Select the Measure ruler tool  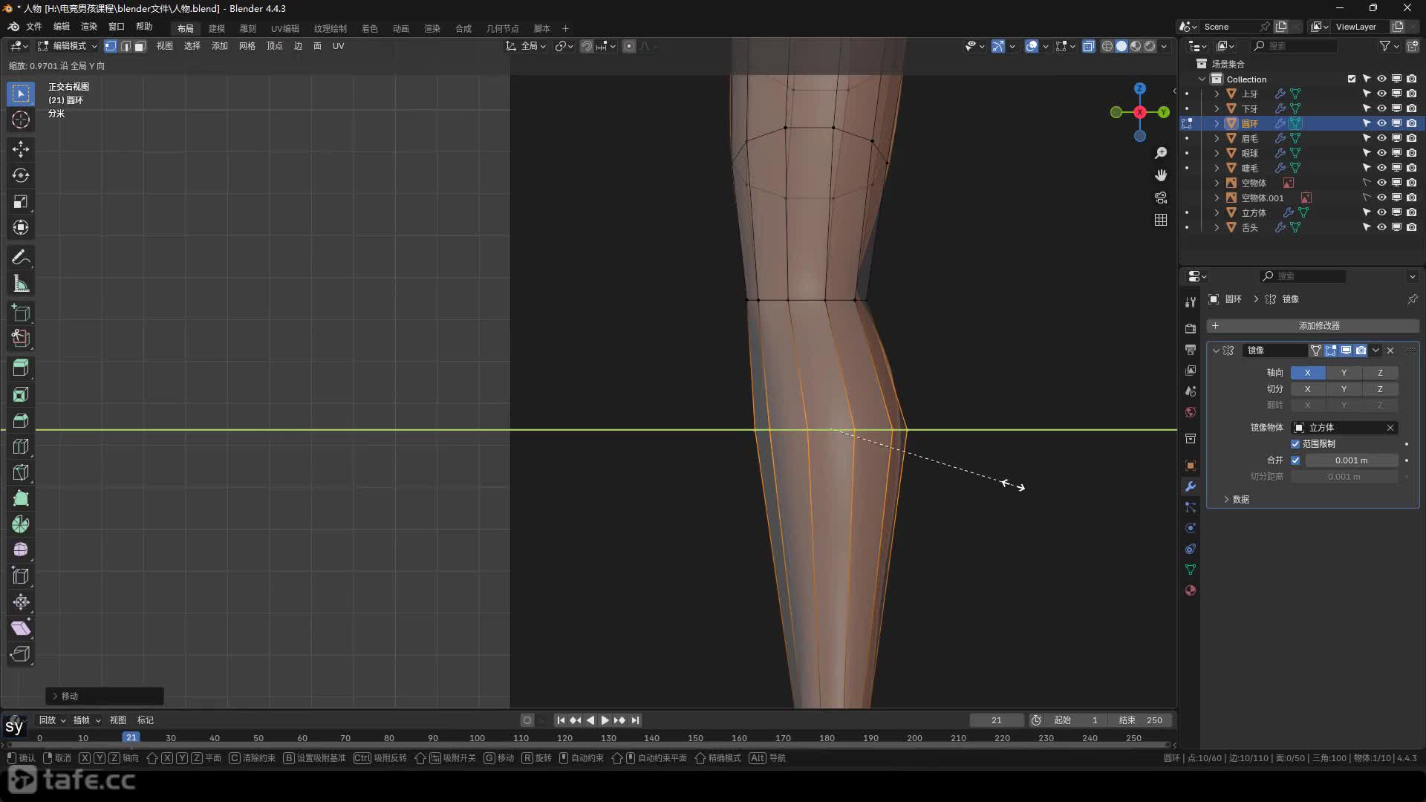(x=21, y=284)
